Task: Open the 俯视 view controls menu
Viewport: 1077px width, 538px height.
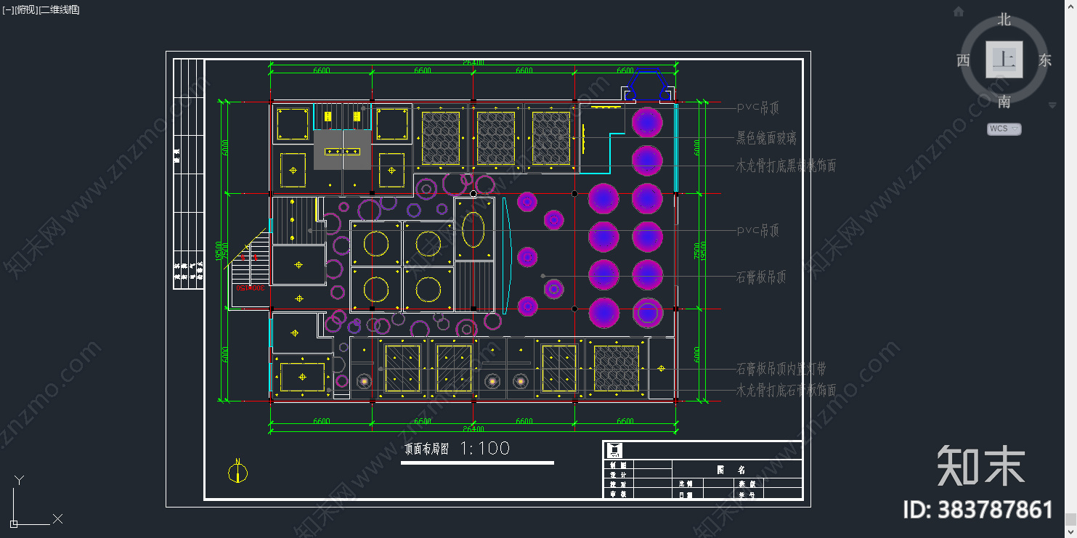Action: (25, 9)
